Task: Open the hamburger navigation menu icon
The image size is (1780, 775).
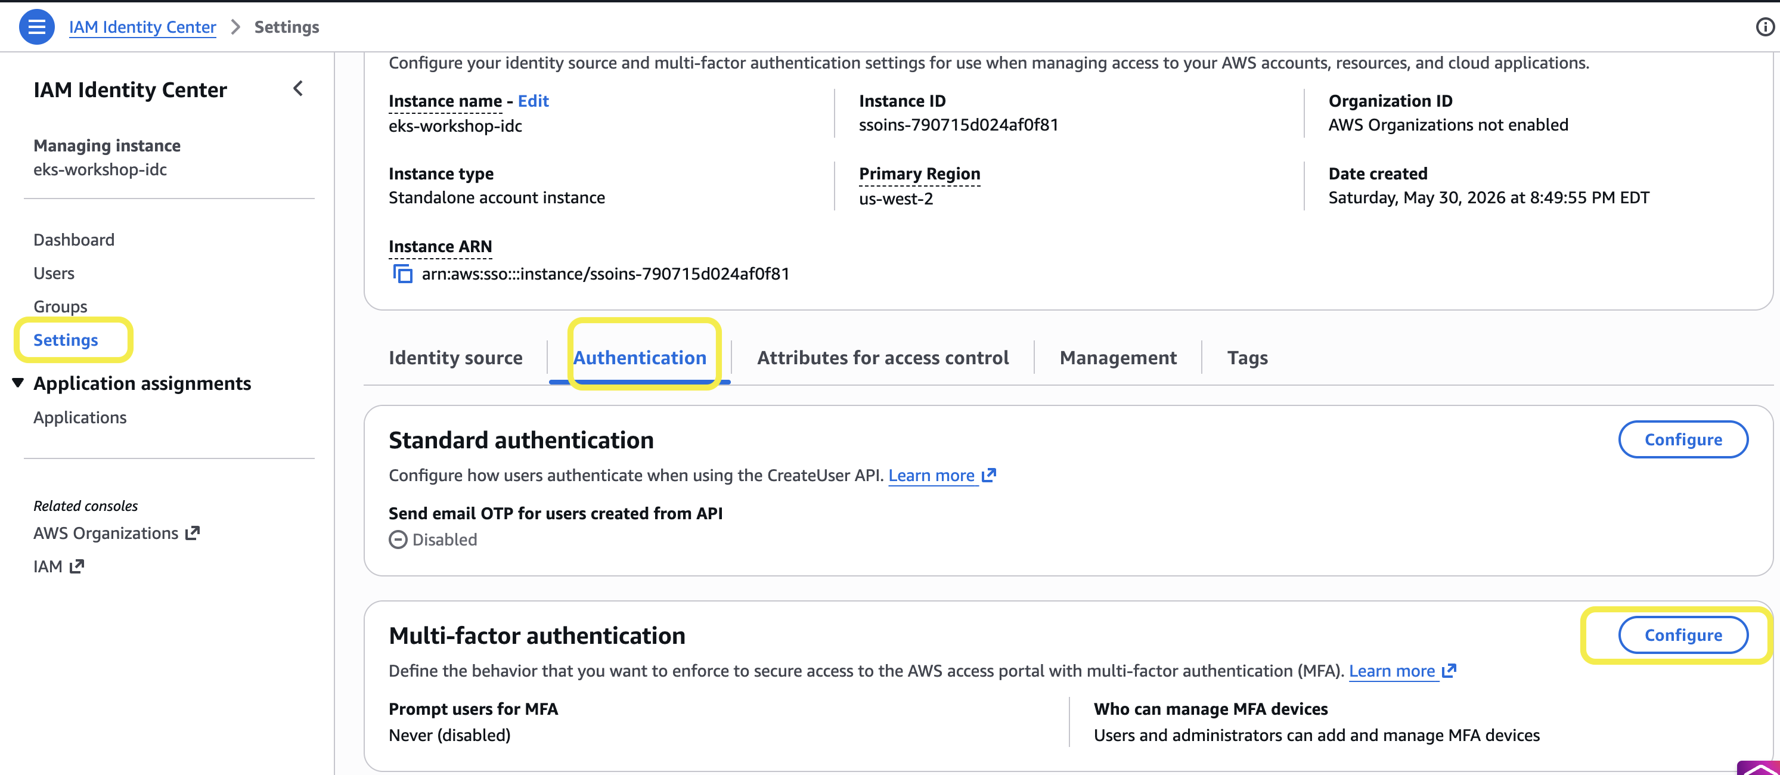Action: point(36,27)
